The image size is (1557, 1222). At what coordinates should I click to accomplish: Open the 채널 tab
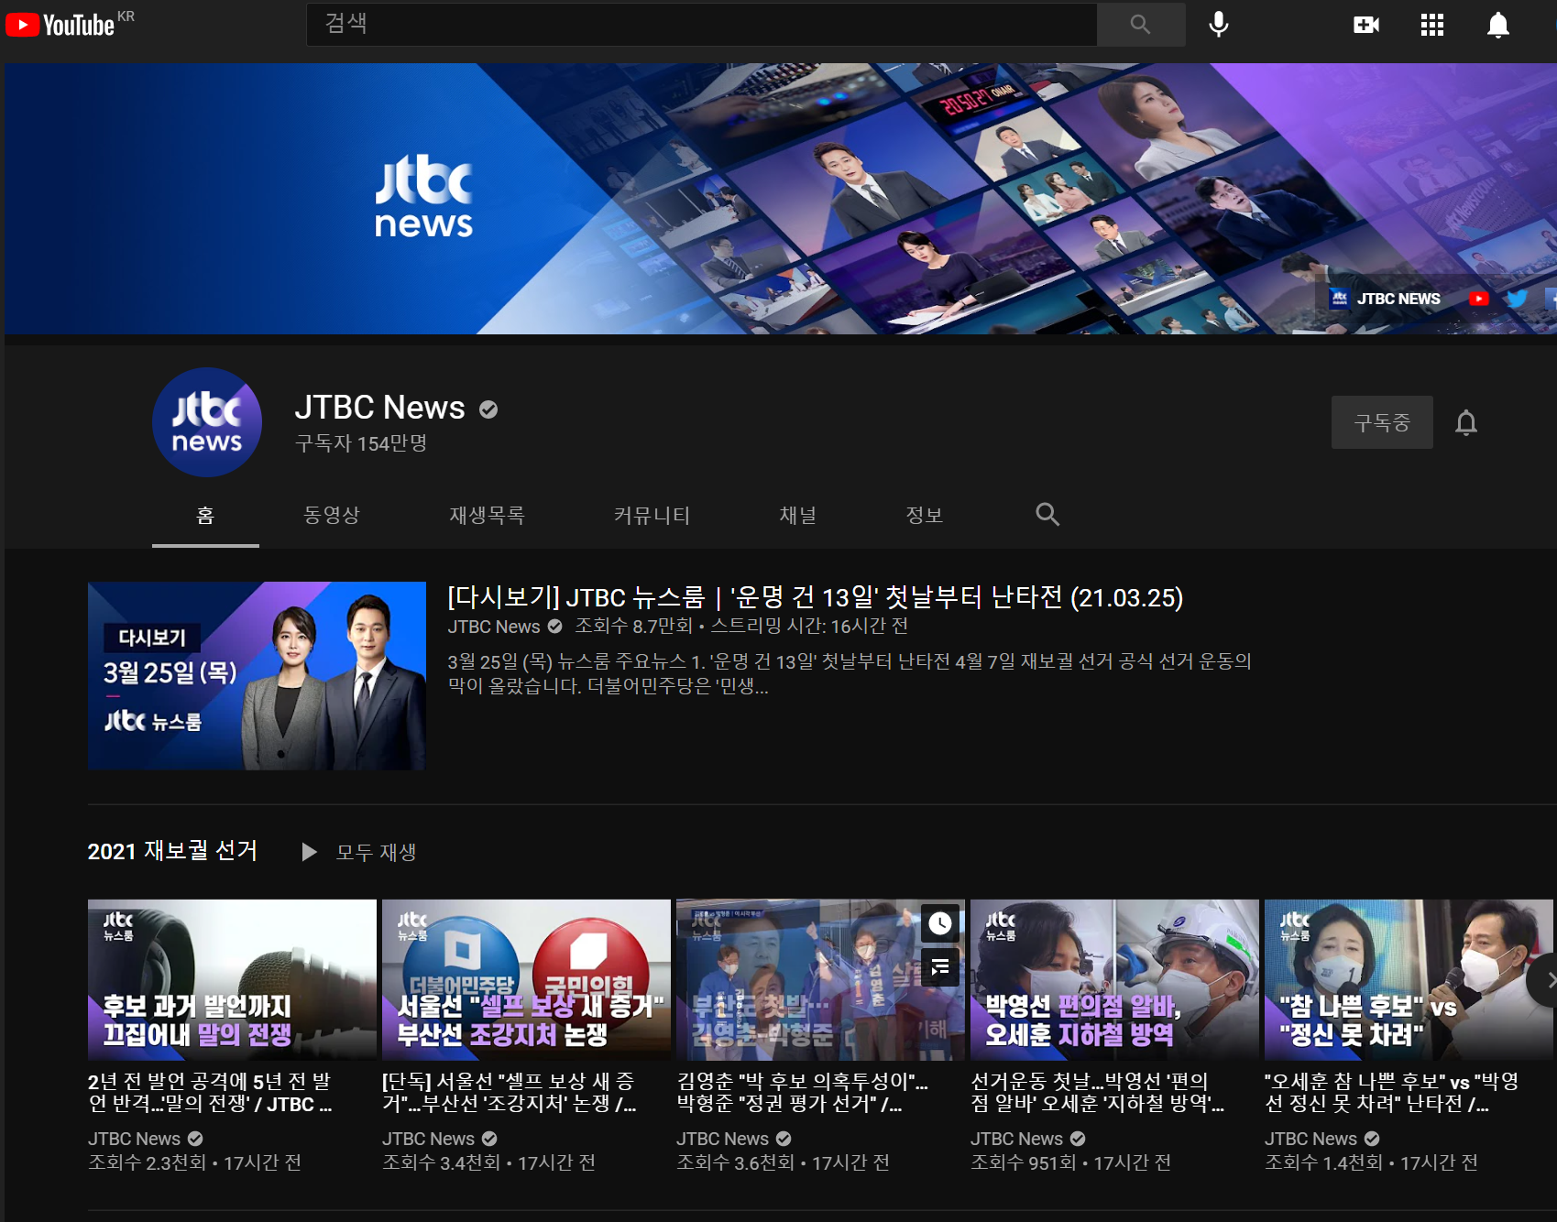point(797,516)
